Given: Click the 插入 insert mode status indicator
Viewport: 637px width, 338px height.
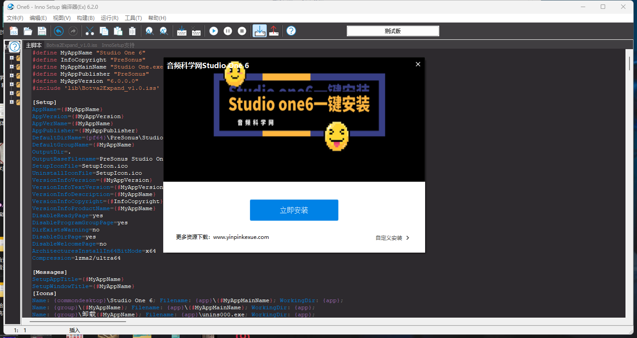Looking at the screenshot, I should click(x=75, y=330).
